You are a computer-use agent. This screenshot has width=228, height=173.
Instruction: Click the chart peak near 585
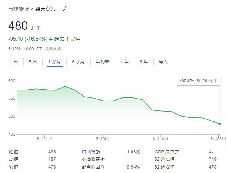(x=65, y=86)
